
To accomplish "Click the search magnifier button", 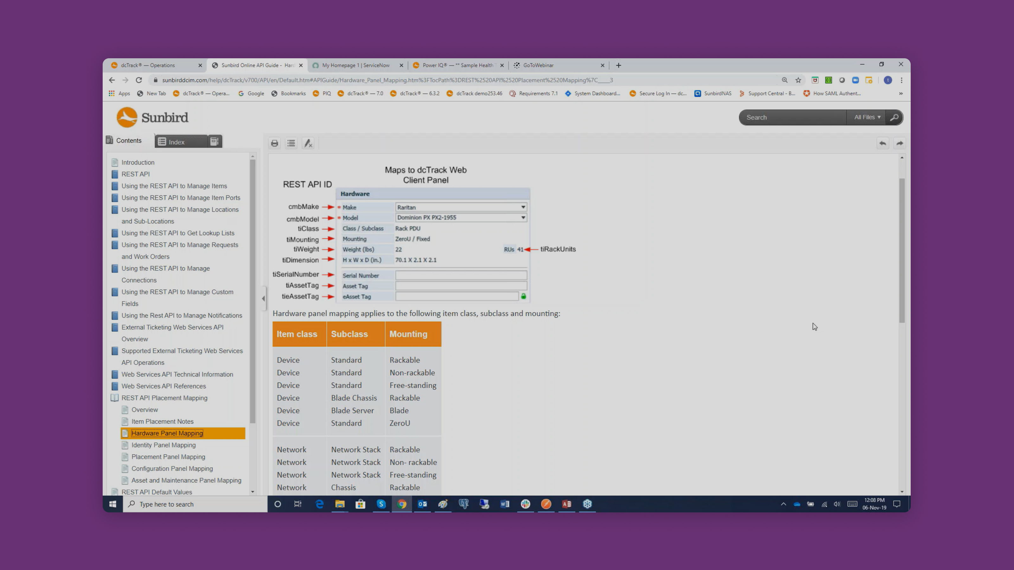I will click(894, 117).
